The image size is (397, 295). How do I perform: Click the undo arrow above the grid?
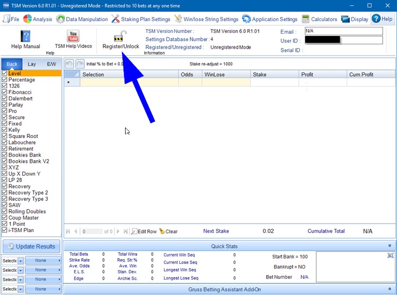click(69, 64)
